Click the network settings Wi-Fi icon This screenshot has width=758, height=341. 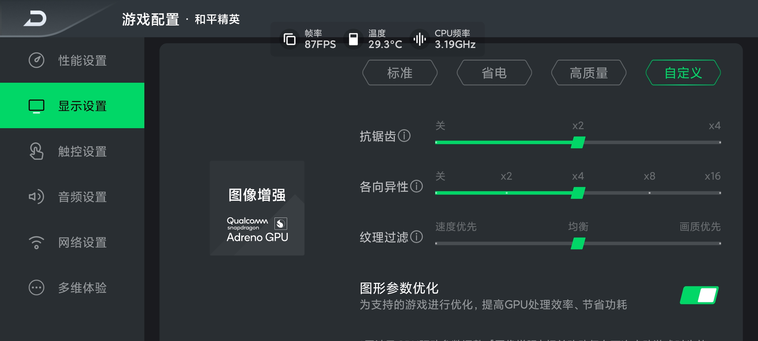pyautogui.click(x=37, y=242)
